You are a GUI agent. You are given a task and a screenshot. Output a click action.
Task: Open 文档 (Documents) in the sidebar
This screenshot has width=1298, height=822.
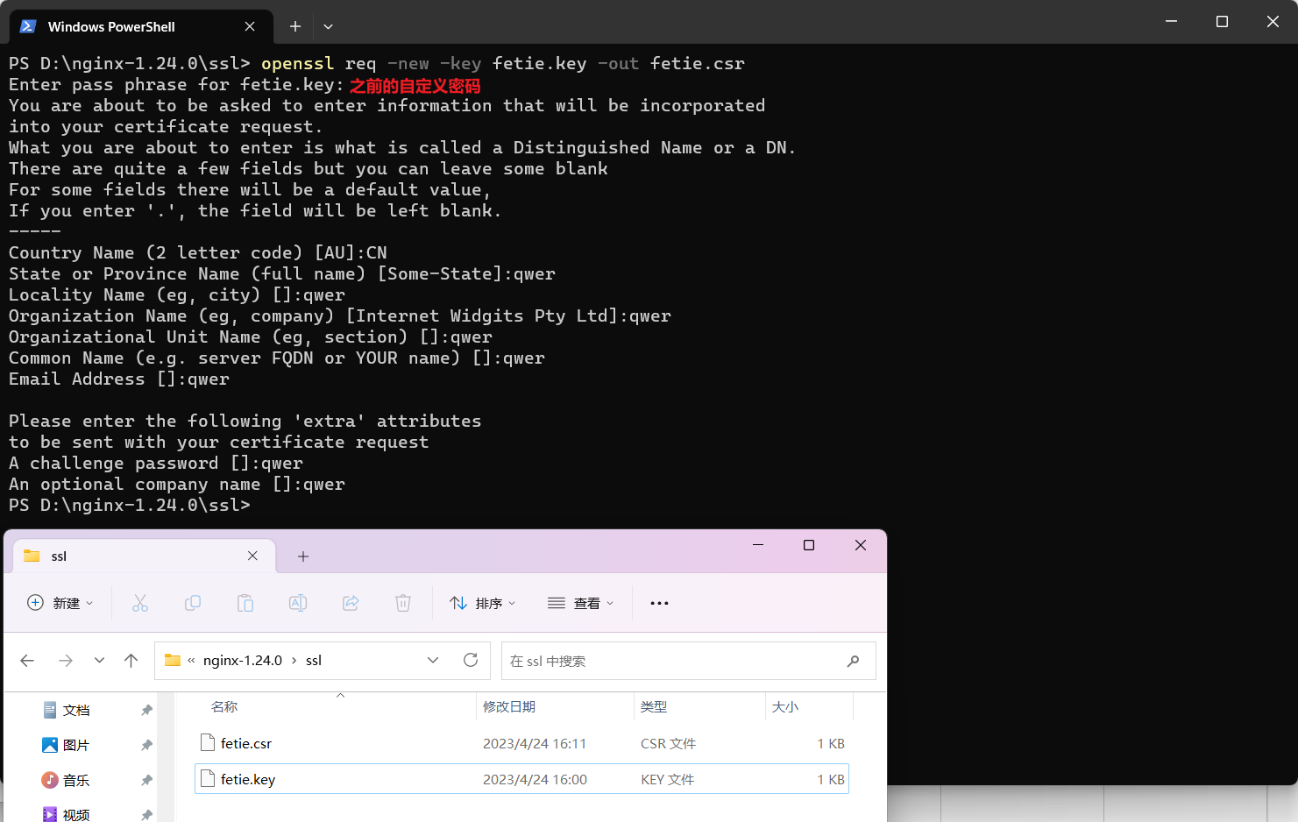point(75,710)
